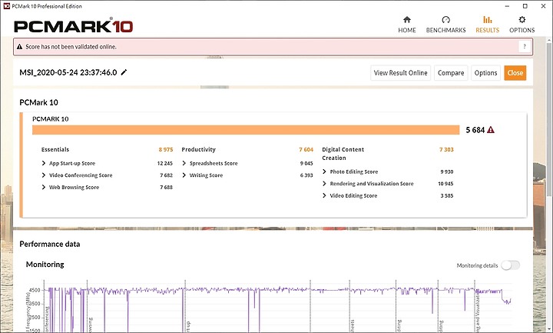Click the Performance data heading

pos(50,244)
